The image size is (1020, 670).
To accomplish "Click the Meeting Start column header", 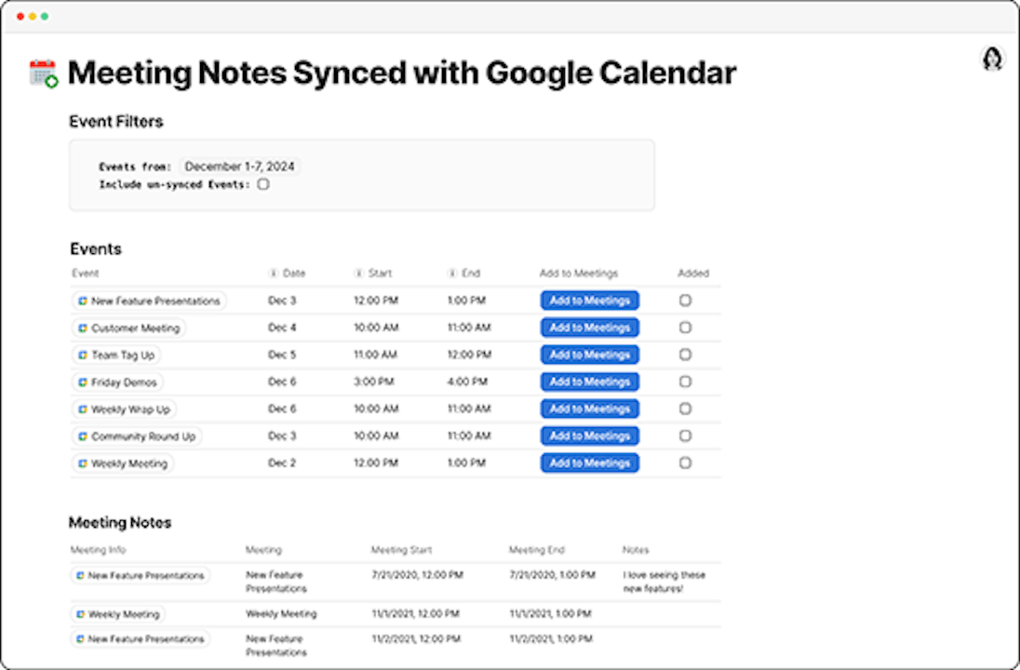I will 401,550.
